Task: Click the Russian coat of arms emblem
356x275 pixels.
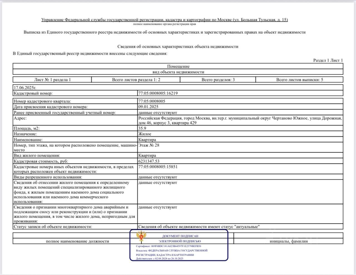Action: (x=142, y=237)
